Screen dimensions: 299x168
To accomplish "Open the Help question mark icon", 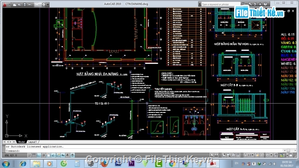I will [x=265, y=4].
